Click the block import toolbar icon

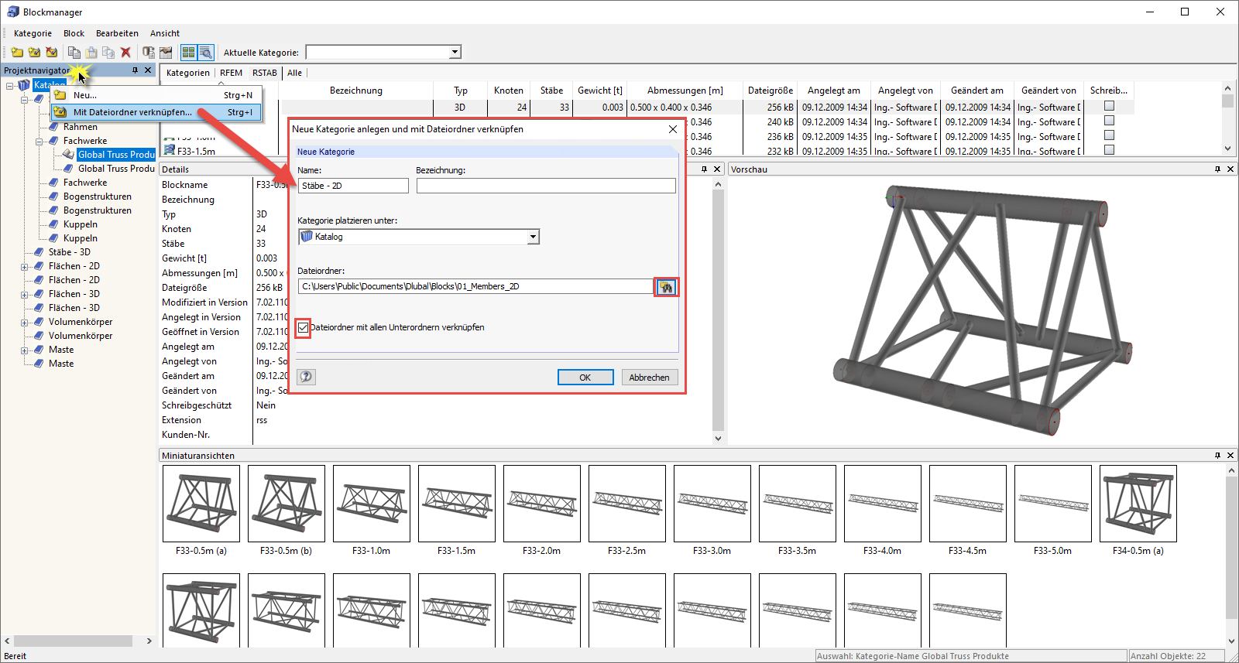click(x=148, y=53)
